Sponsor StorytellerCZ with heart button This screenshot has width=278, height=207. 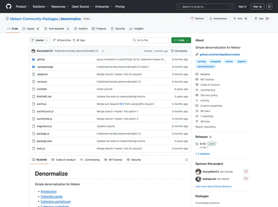click(246, 171)
